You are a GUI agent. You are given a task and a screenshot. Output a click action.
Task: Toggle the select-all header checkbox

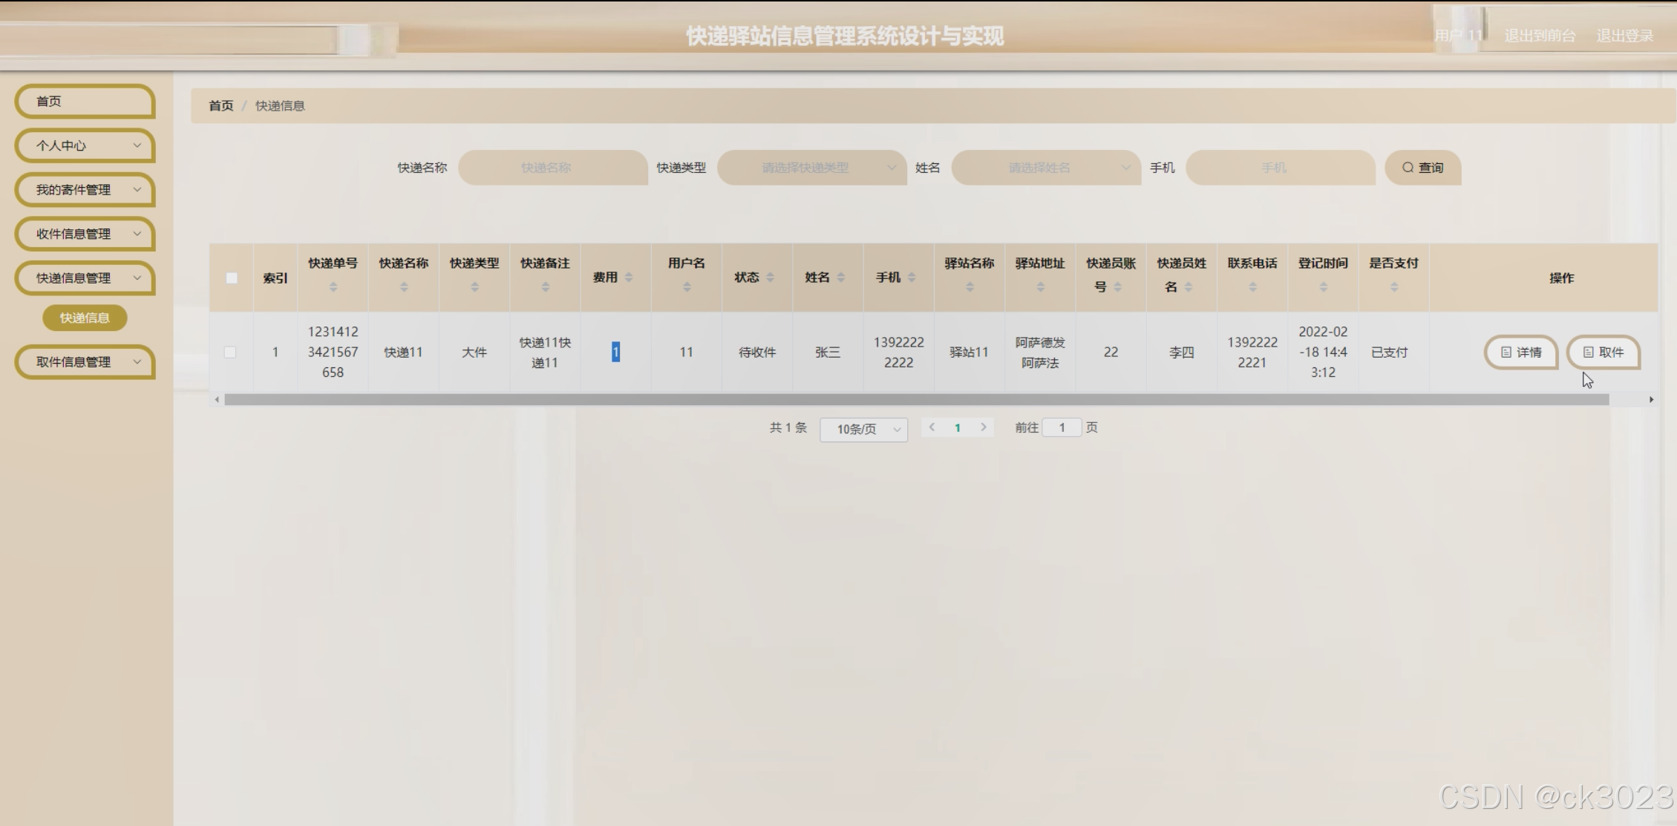tap(232, 278)
